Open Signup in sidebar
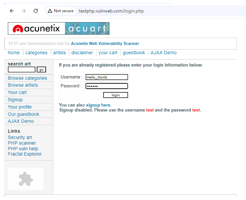The height and width of the screenshot is (200, 246). pyautogui.click(x=15, y=100)
